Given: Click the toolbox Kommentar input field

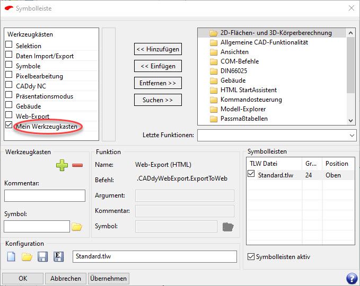Looking at the screenshot, I should 45,195.
